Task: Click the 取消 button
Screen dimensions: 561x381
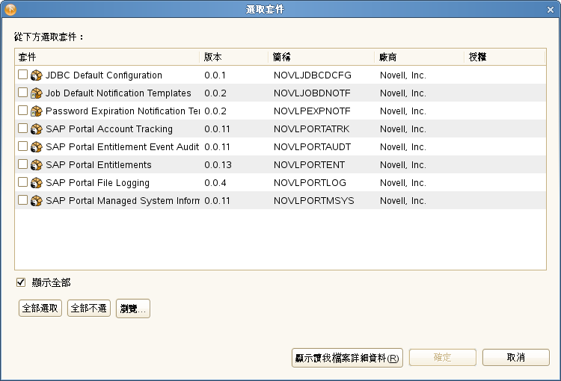Action: (515, 357)
